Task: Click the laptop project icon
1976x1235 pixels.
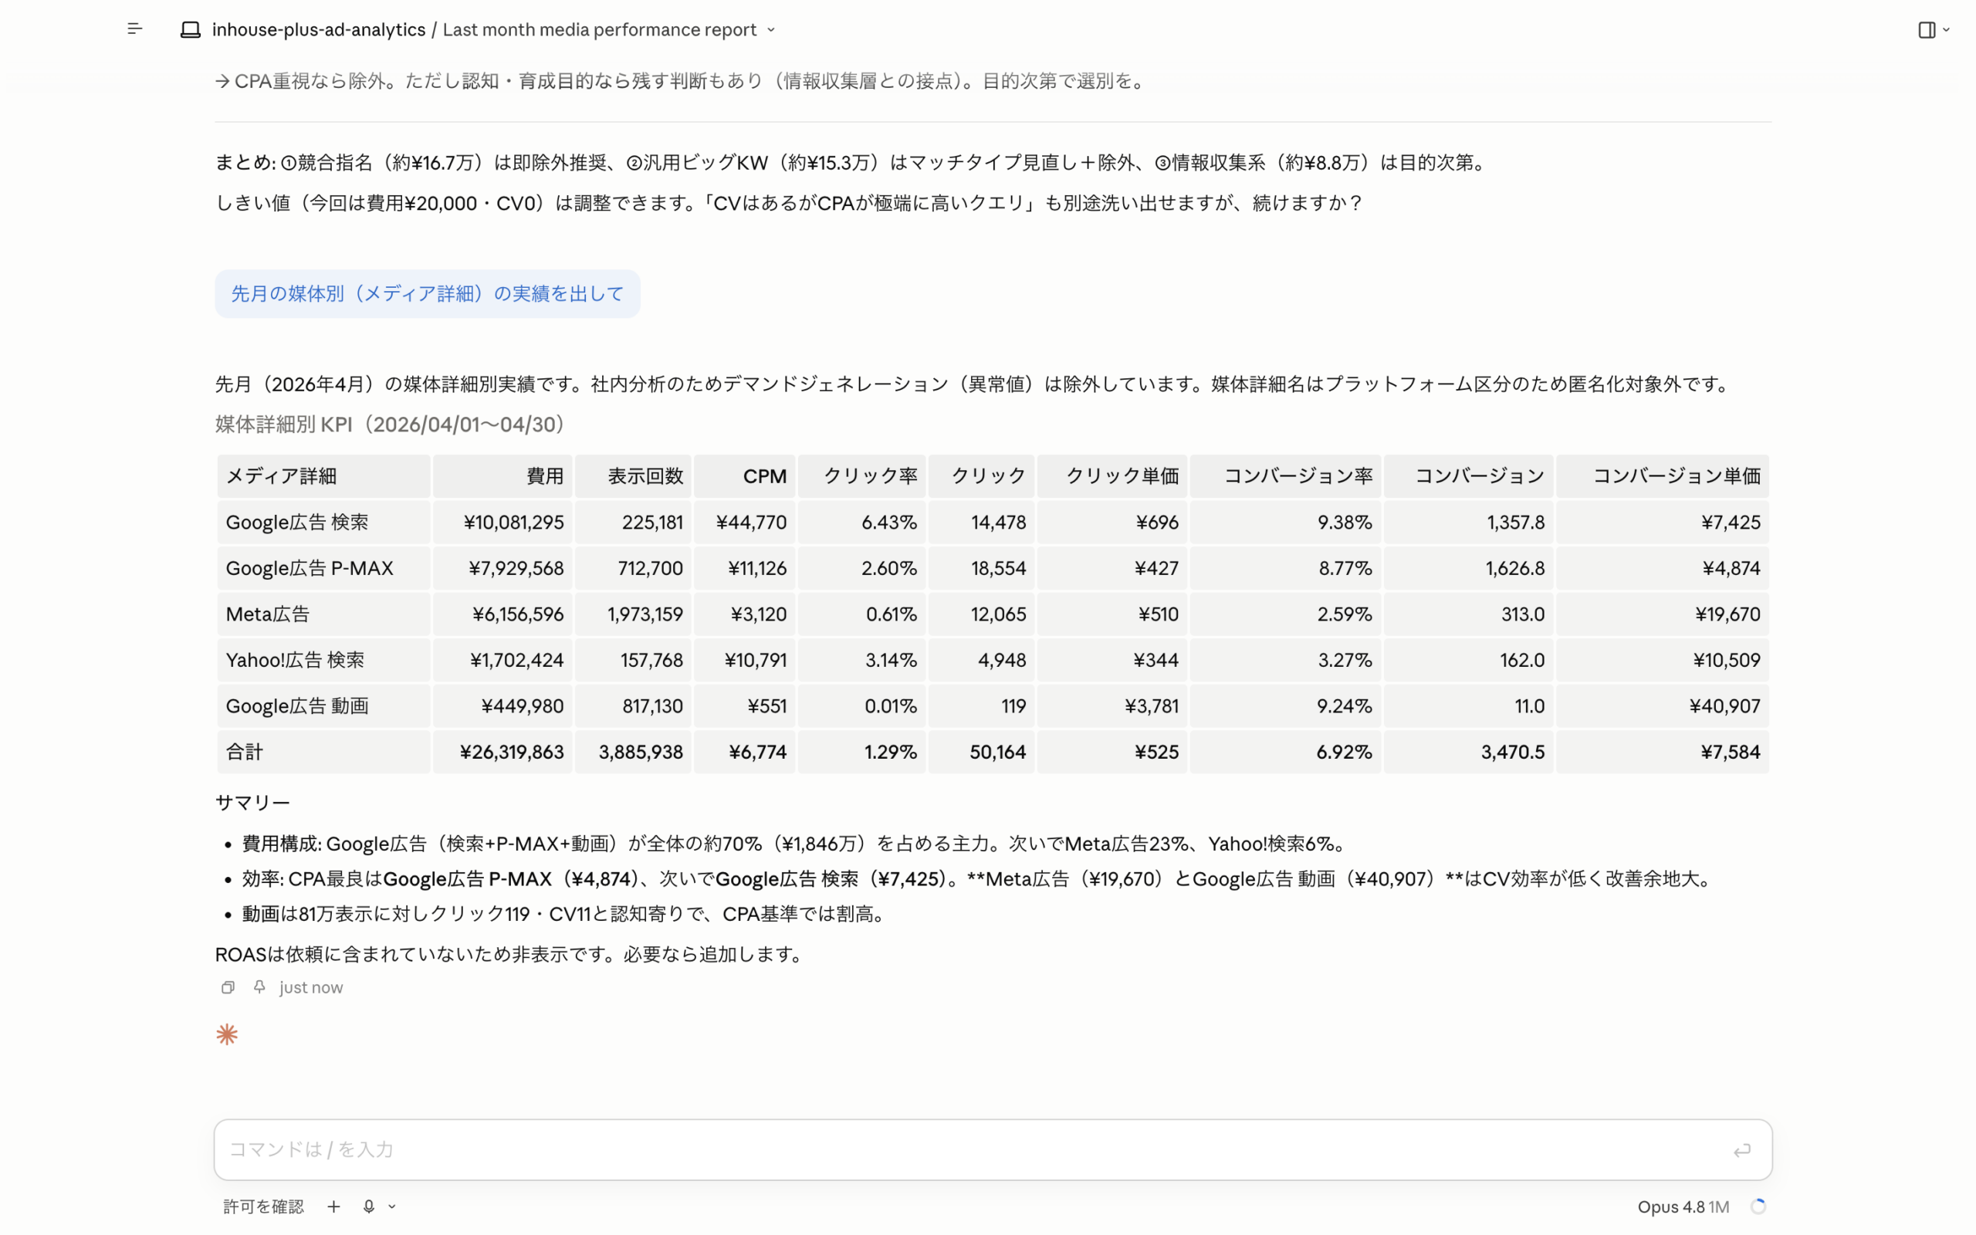Action: [x=190, y=30]
